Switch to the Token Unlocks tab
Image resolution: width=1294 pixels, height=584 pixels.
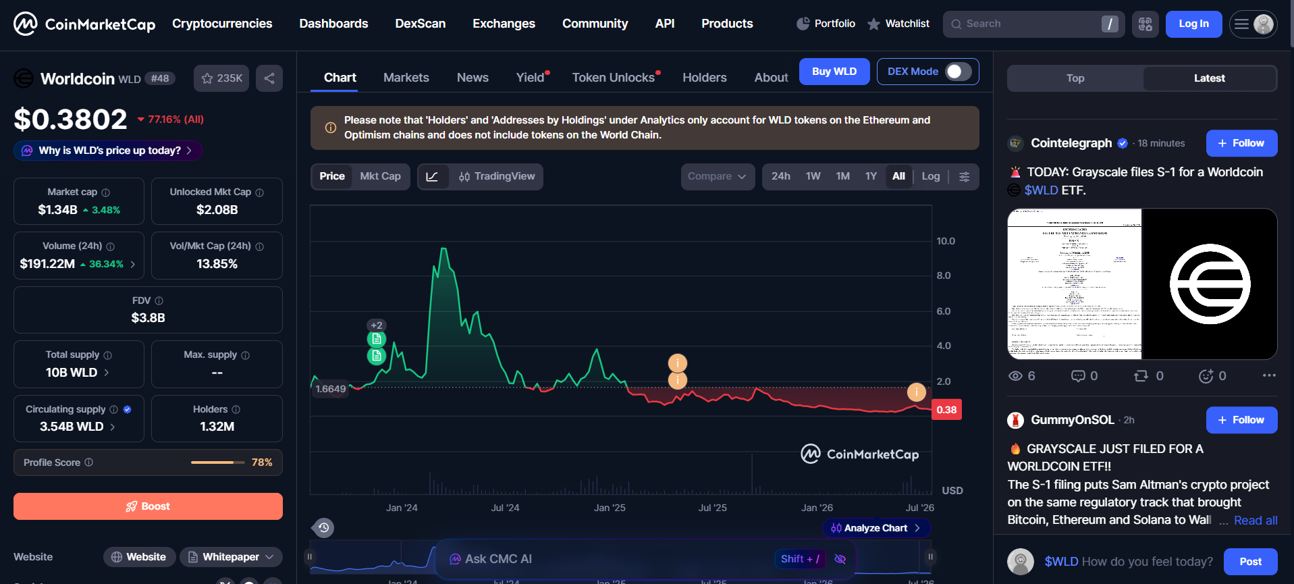(614, 78)
